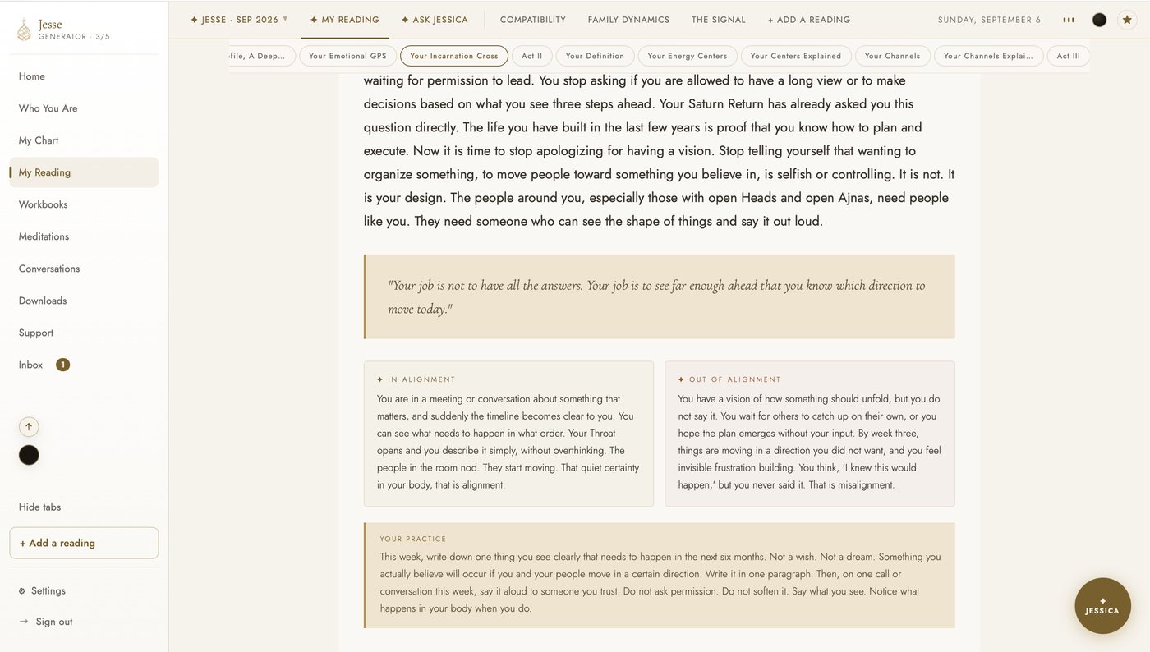Open Who You Are in the sidebar
The image size is (1150, 652).
(84, 108)
